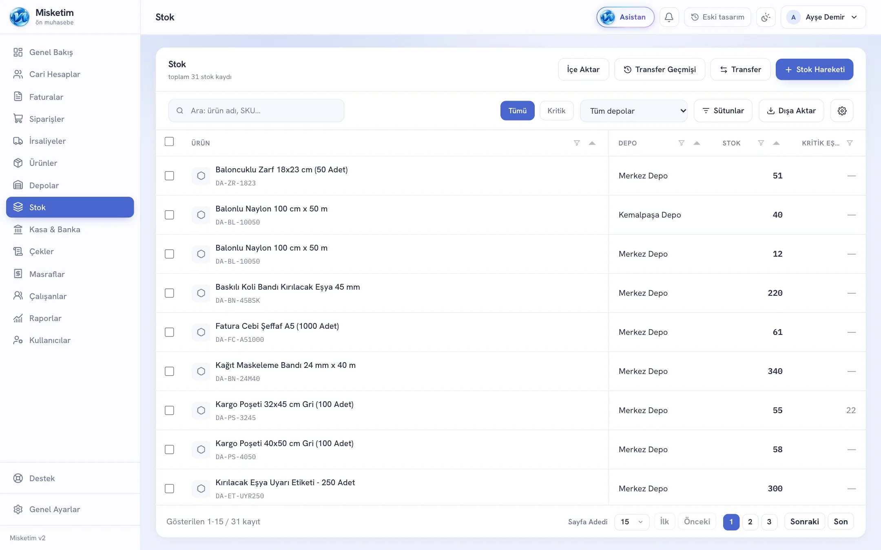Check Baskılı Koli Bandı row
Screen dimensions: 881x550
(169, 293)
